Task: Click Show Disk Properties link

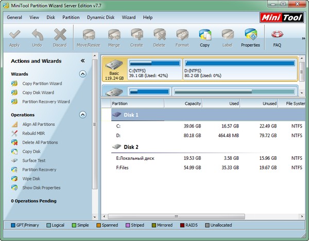Action: coord(41,188)
